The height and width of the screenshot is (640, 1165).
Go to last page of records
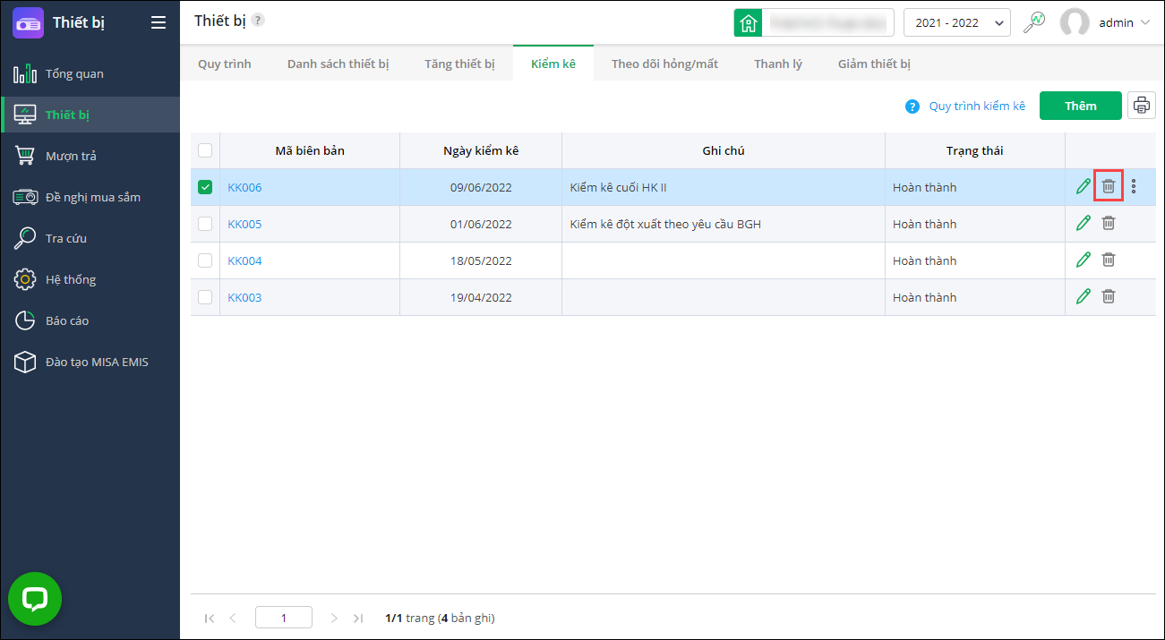(358, 618)
